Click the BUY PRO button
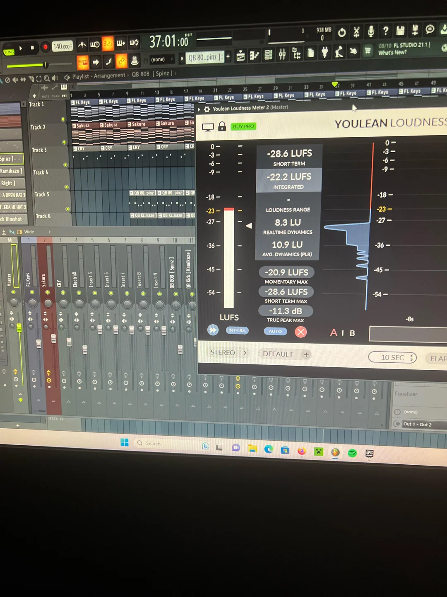This screenshot has height=597, width=447. [243, 126]
